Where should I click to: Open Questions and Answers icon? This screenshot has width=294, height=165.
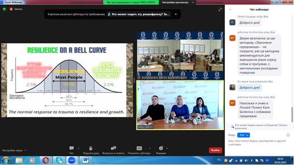[x=113, y=148]
